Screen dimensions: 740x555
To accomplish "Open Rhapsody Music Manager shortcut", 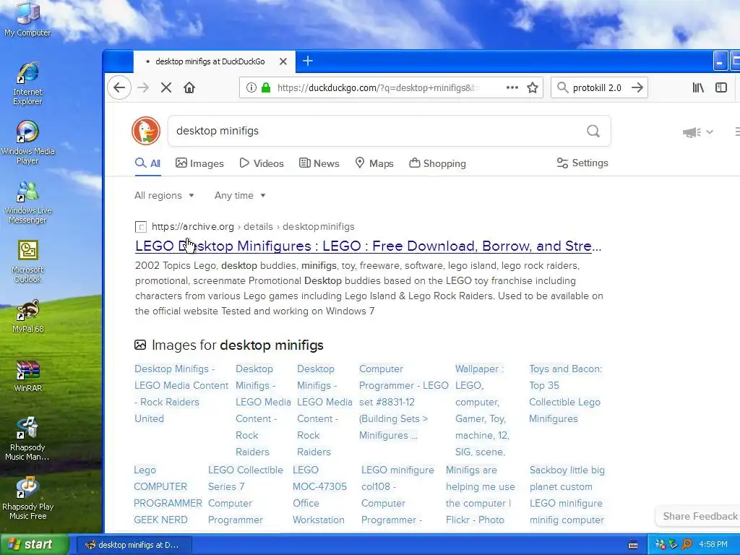I will (27, 439).
